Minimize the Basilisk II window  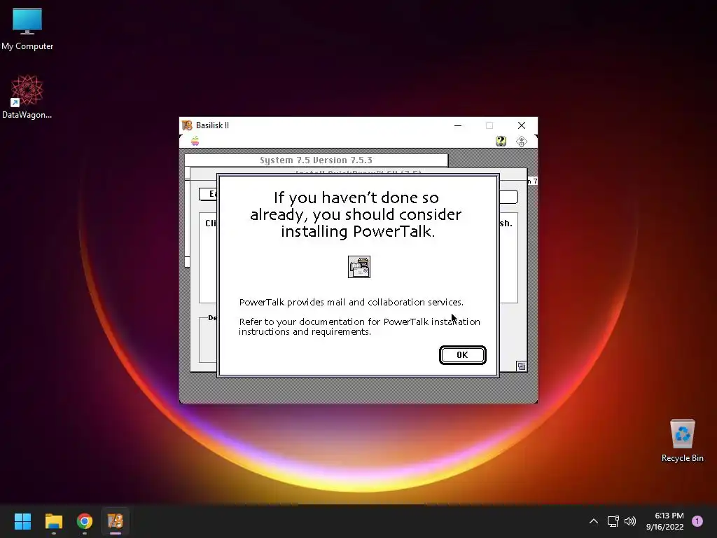458,125
